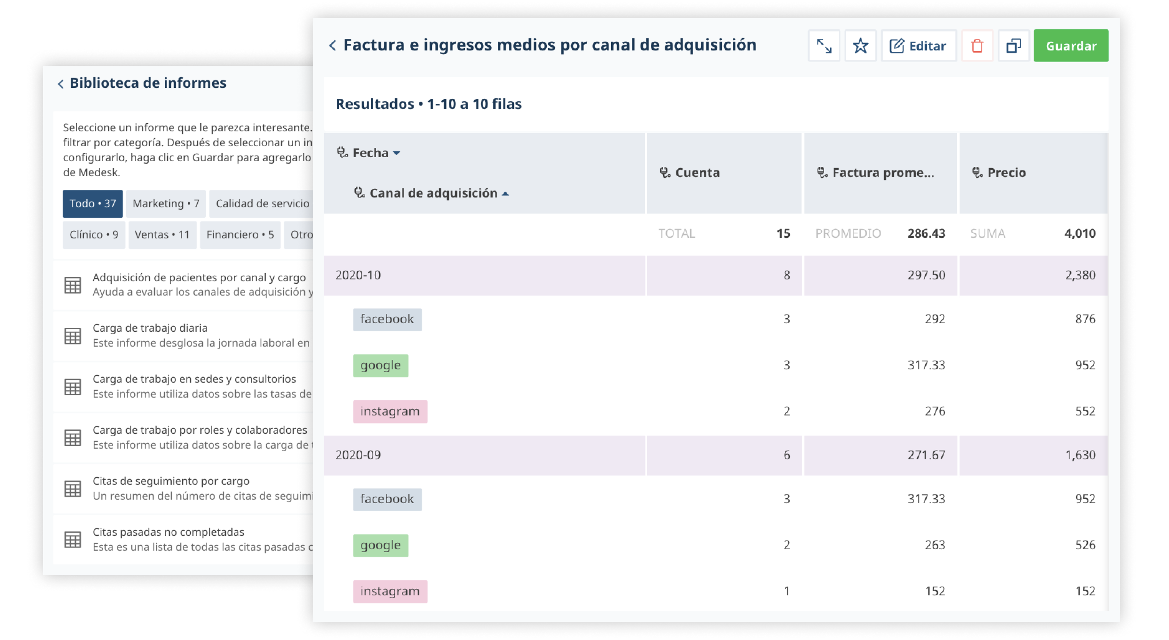The height and width of the screenshot is (640, 1169).
Task: Click table icon beside sedes y consultorios report
Action: (x=72, y=387)
